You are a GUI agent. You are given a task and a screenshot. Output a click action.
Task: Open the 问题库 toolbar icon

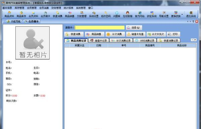(117, 14)
